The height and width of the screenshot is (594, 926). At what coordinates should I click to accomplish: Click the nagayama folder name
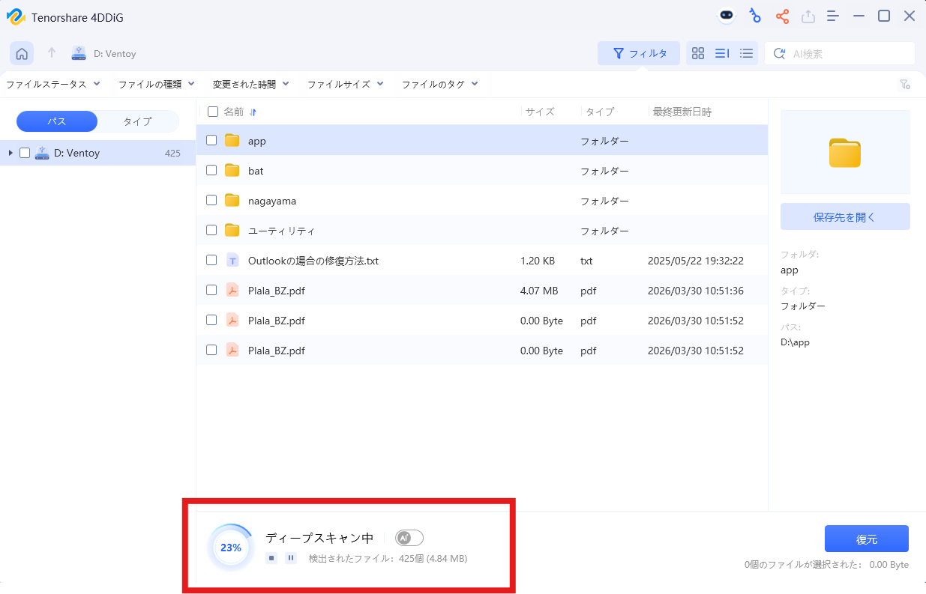272,201
